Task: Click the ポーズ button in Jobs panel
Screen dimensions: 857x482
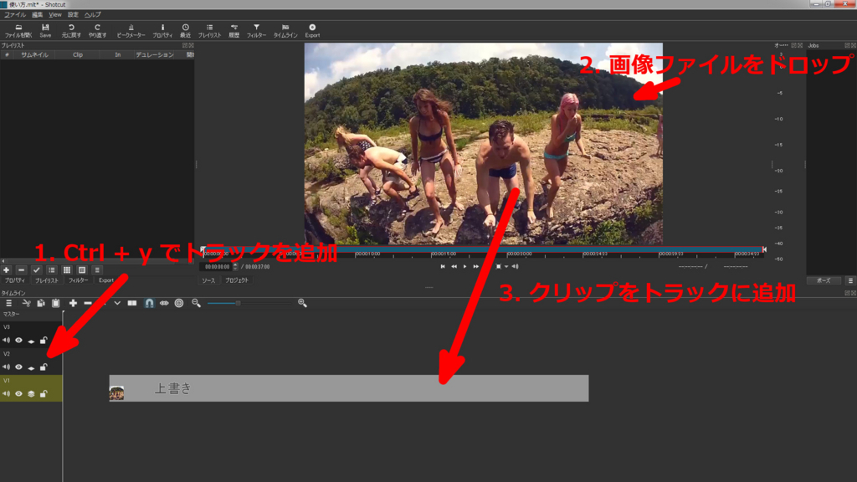Action: 824,280
